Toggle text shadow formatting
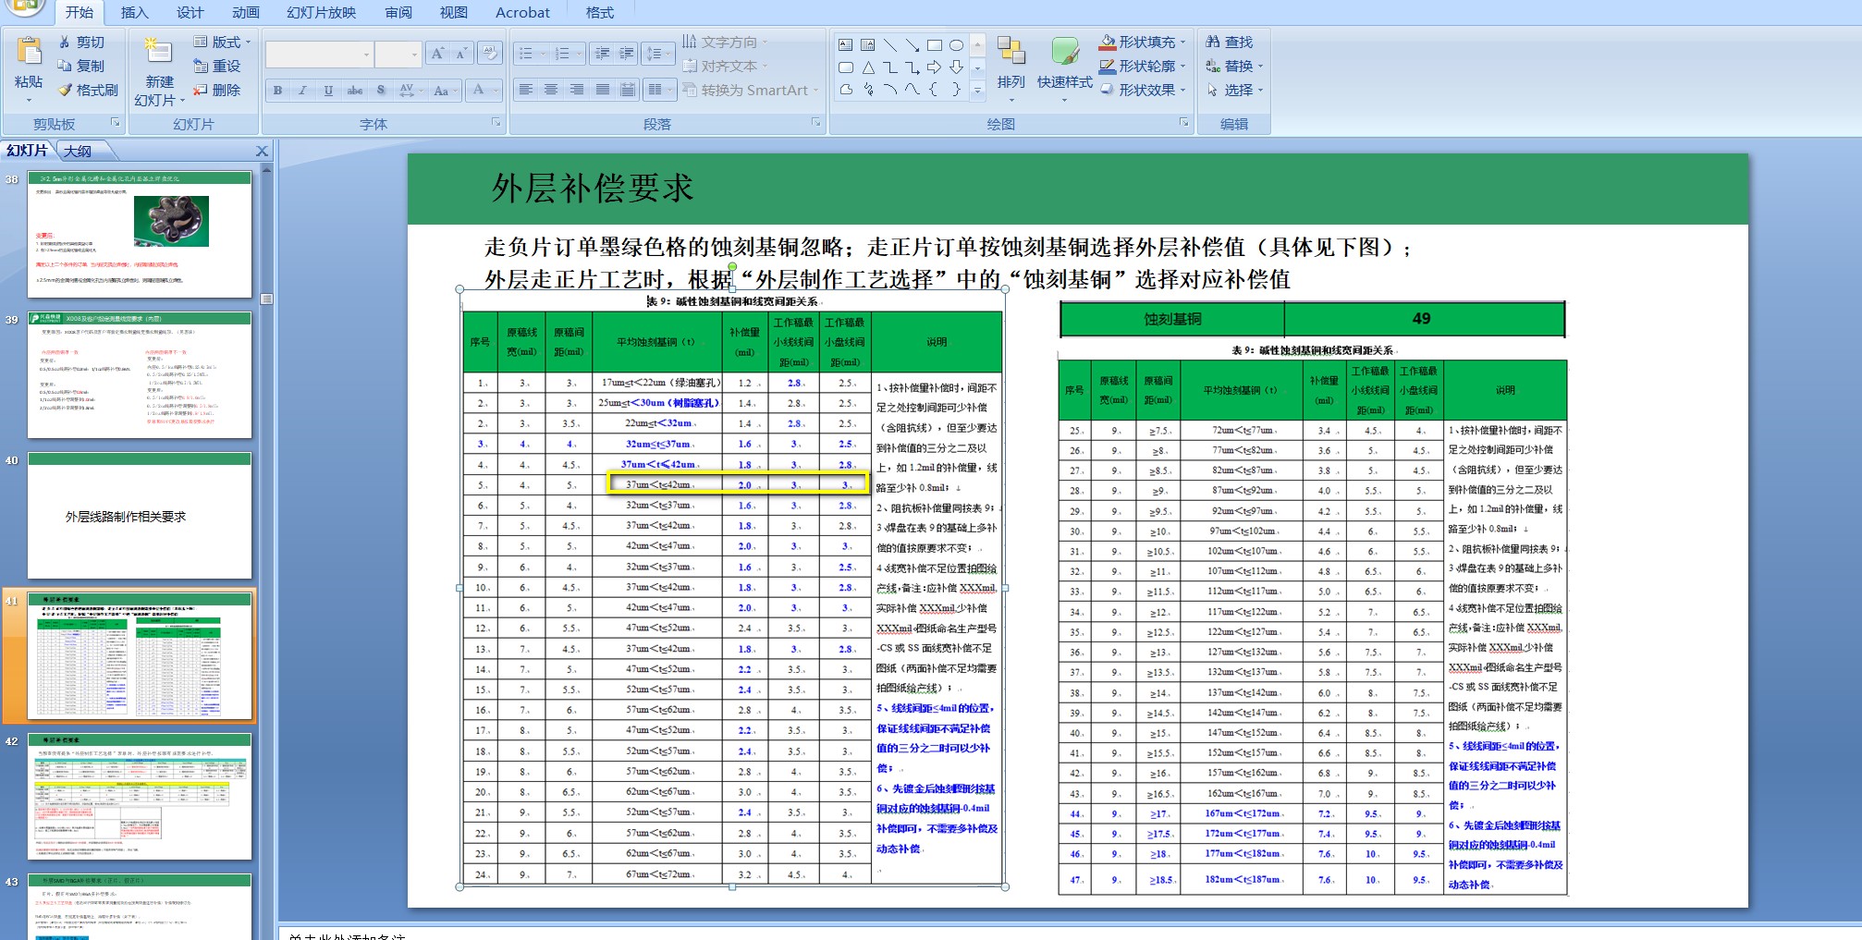The image size is (1862, 940). click(380, 91)
